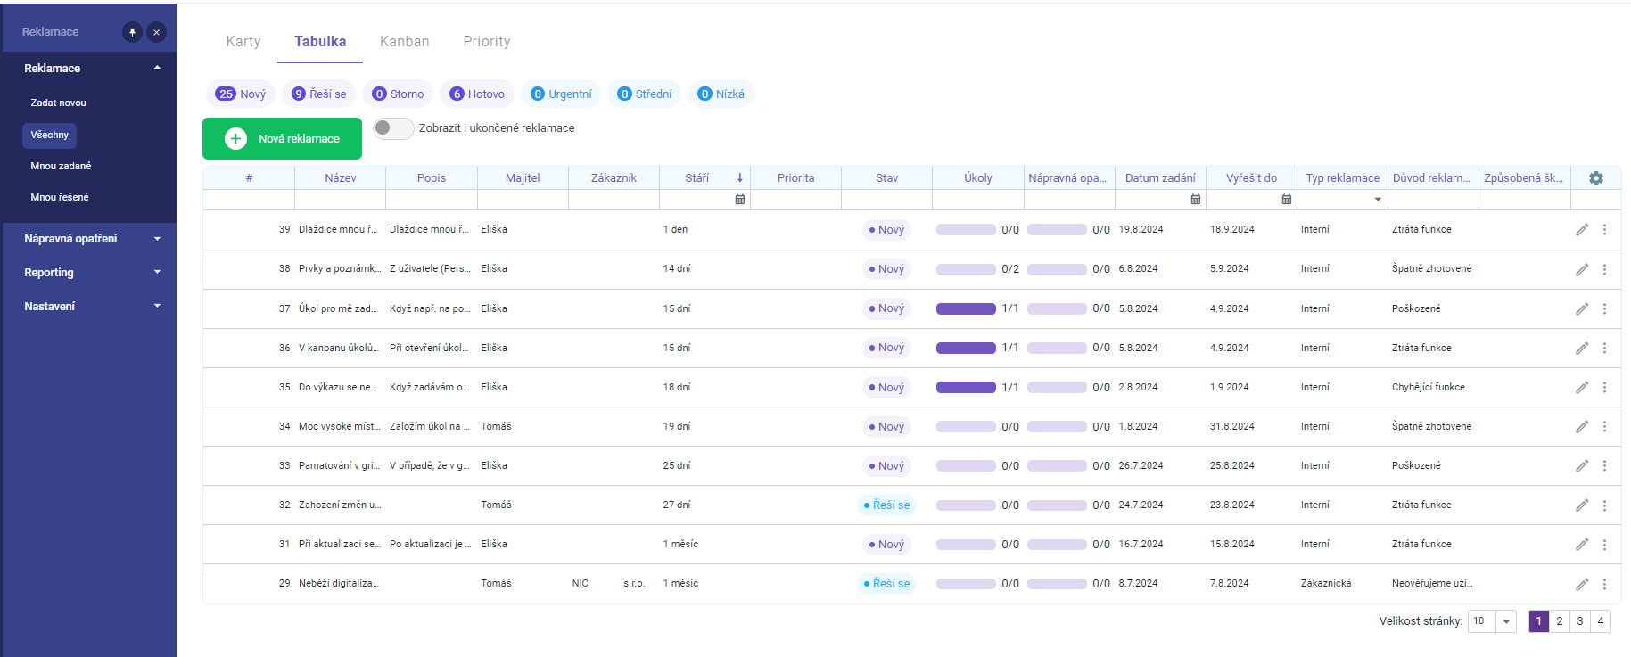Edit row 38 with pencil icon
The height and width of the screenshot is (657, 1631).
(x=1582, y=269)
